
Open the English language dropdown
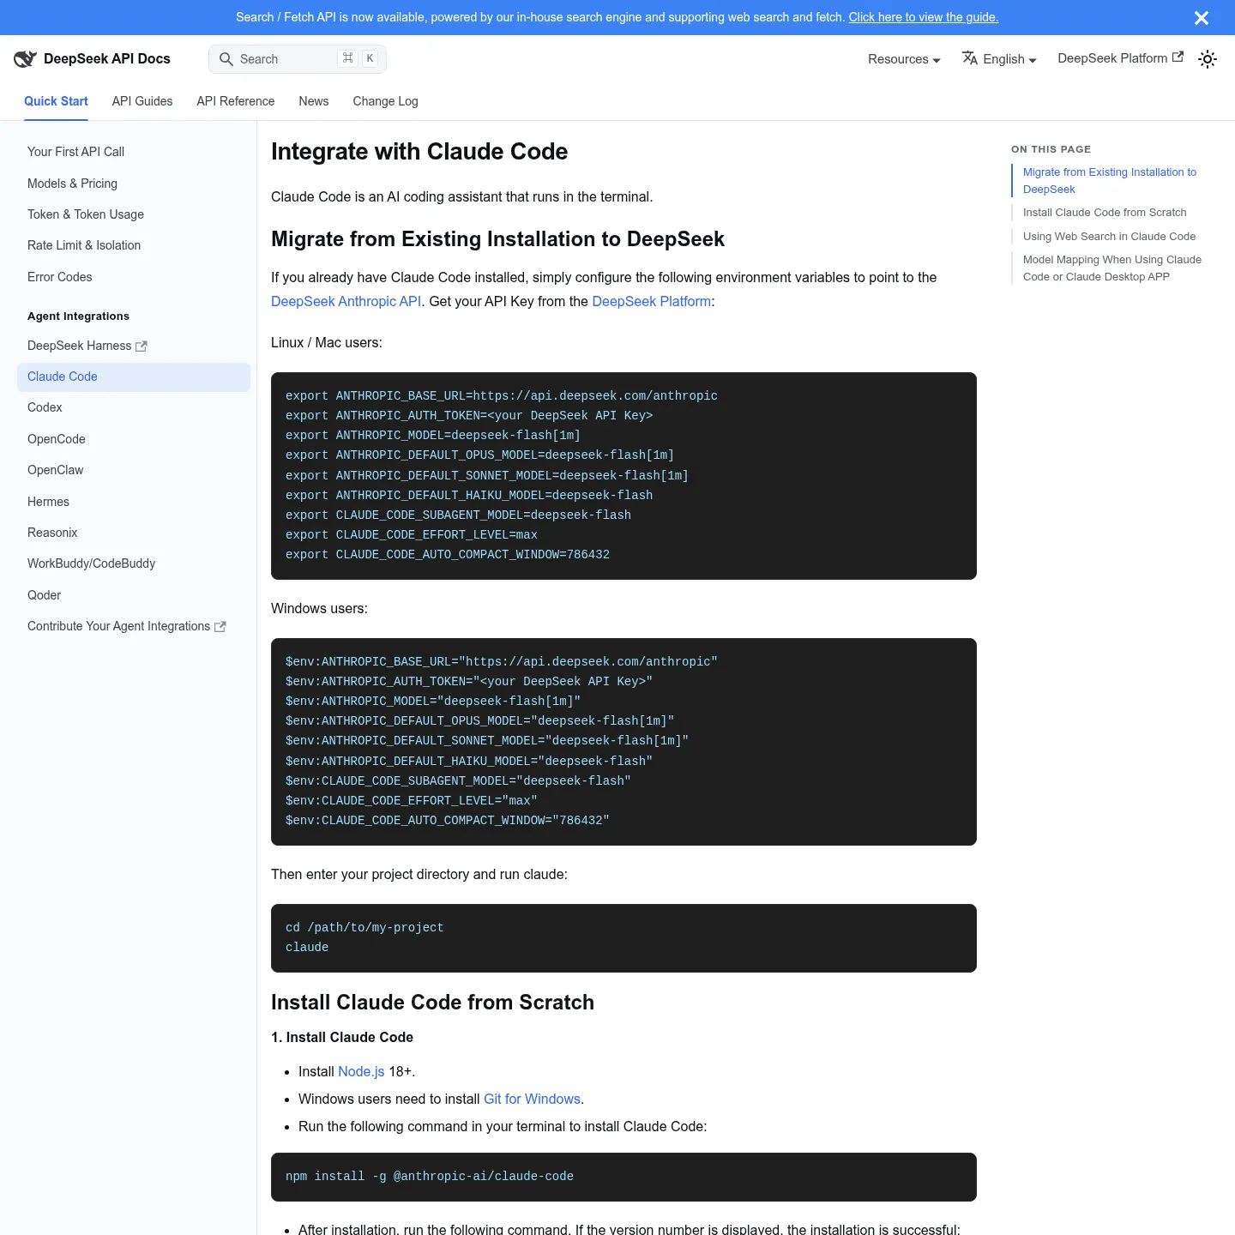click(x=999, y=59)
